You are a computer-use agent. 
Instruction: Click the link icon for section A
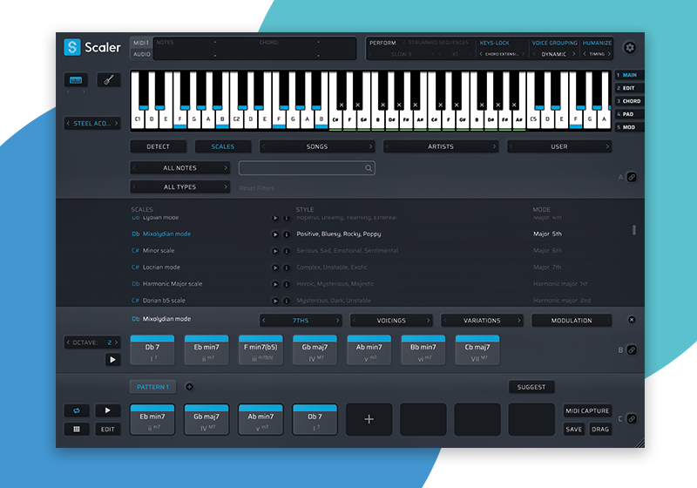tap(632, 177)
